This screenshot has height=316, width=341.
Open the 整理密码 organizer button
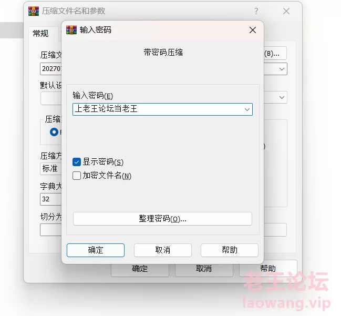click(162, 219)
